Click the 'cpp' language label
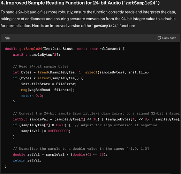 click(x=7, y=38)
